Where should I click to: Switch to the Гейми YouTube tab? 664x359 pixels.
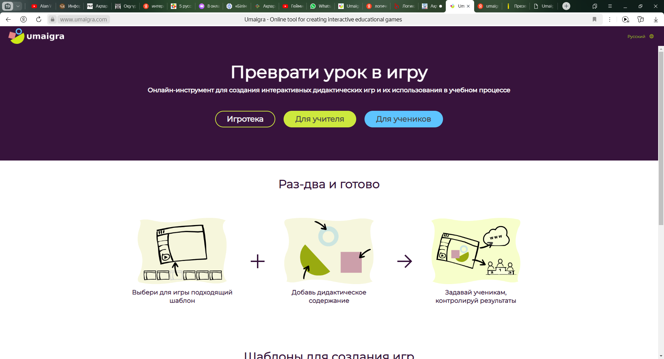(293, 6)
